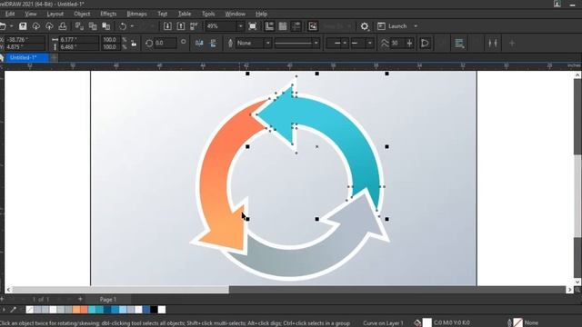Open the end arrowhead dropdown

pos(369,43)
